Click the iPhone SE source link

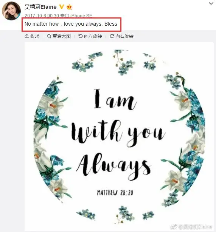81,15
